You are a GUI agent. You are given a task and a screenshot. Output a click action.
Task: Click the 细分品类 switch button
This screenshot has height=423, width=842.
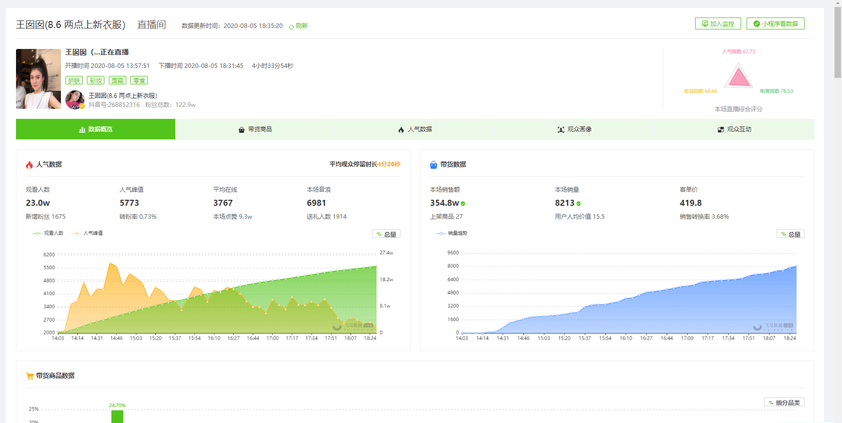784,402
